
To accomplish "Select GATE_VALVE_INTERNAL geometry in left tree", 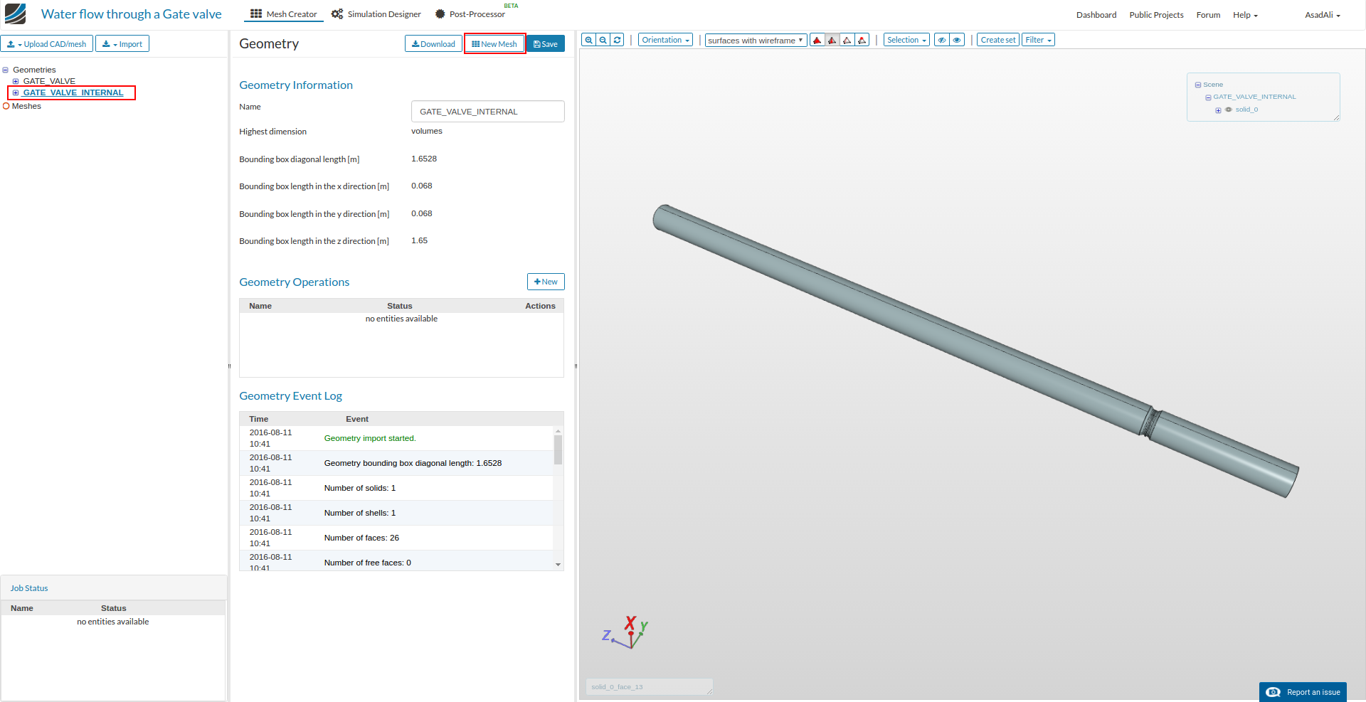I will (73, 92).
